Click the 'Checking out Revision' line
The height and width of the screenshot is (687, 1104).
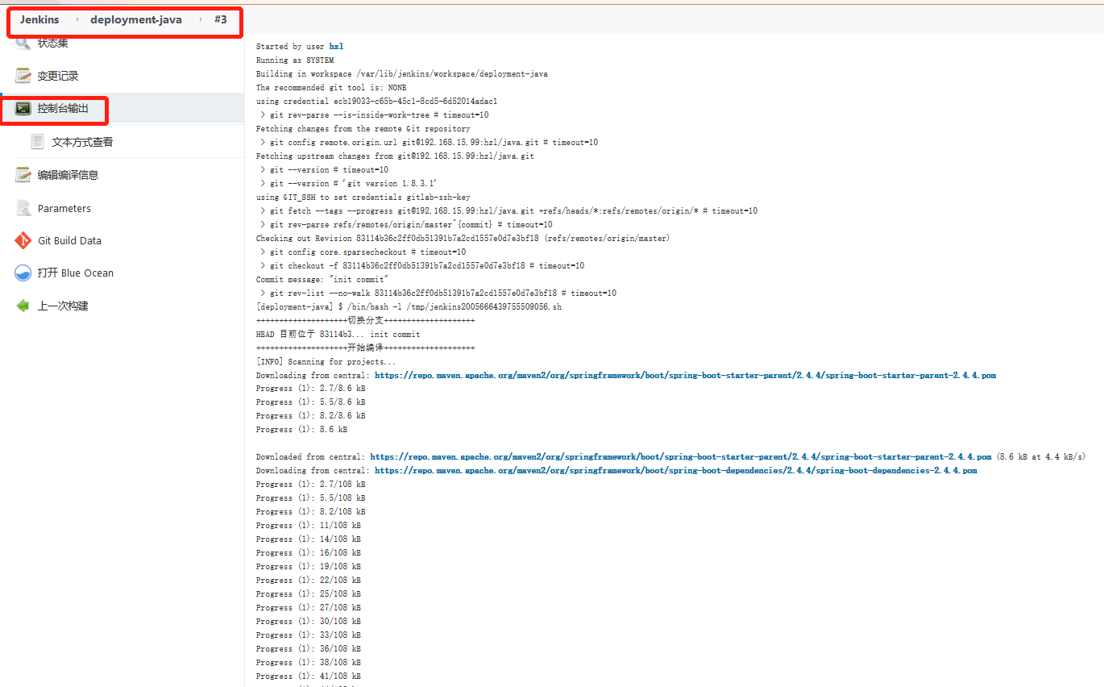[x=463, y=239]
